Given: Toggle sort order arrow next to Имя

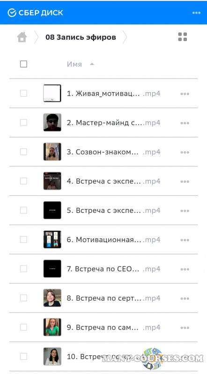Looking at the screenshot, I should pyautogui.click(x=92, y=64).
